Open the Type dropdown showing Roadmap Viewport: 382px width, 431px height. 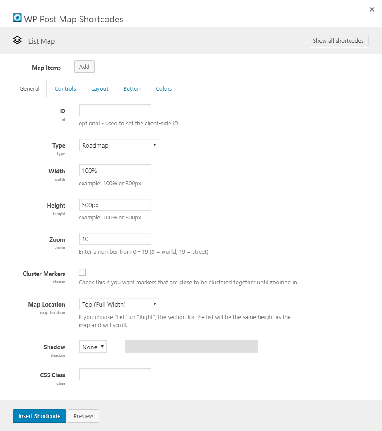coord(119,145)
